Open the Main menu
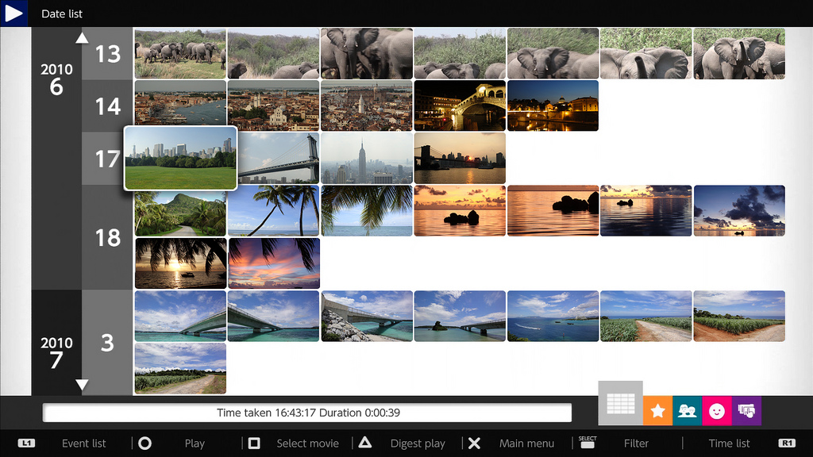813x457 pixels. click(x=526, y=444)
